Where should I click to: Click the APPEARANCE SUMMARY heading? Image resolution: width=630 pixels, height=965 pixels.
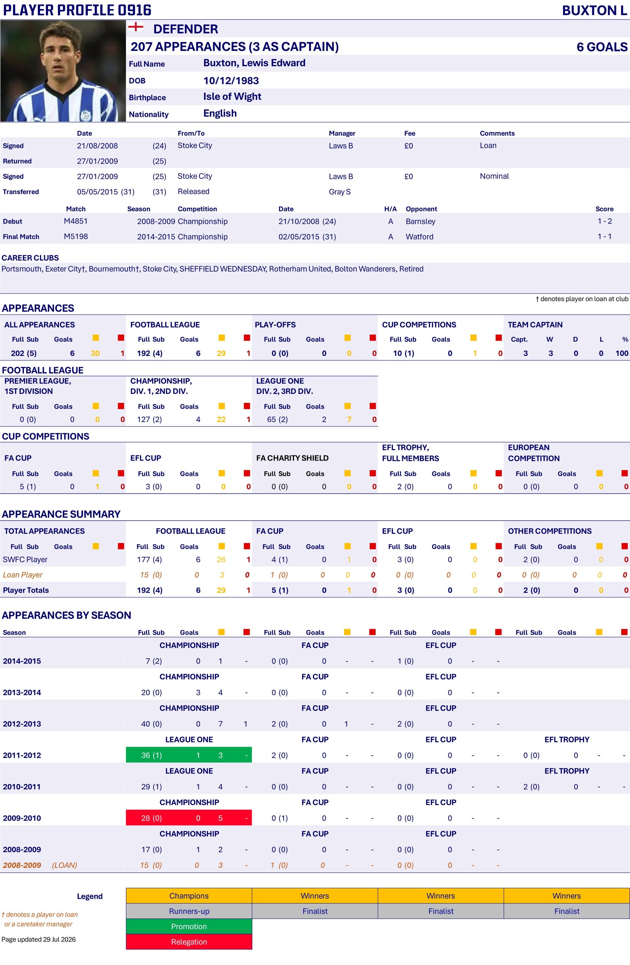coord(61,514)
